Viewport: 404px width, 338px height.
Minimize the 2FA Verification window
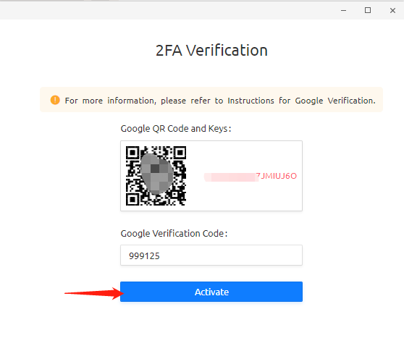tap(343, 10)
